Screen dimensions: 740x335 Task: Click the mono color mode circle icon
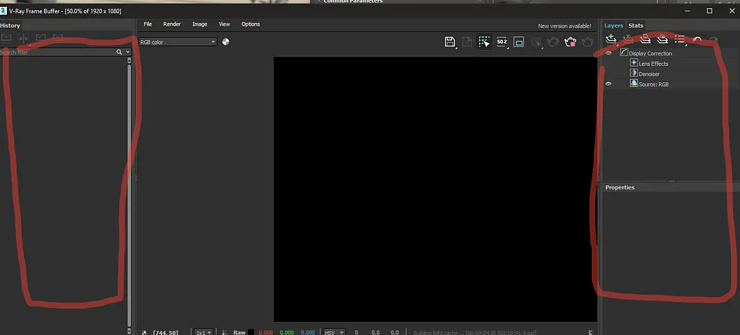[x=226, y=41]
